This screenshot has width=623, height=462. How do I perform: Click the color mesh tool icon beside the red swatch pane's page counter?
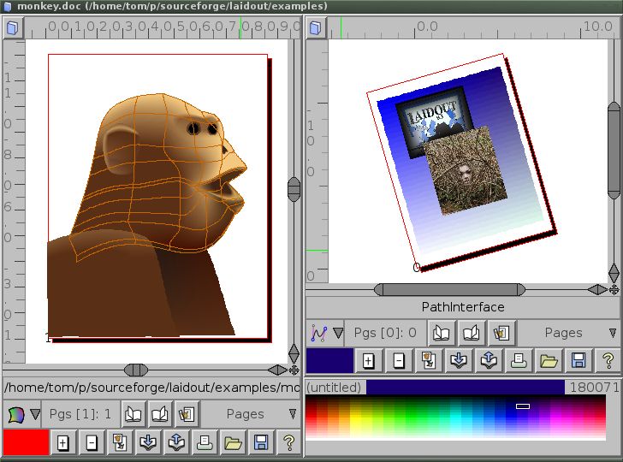coord(15,414)
